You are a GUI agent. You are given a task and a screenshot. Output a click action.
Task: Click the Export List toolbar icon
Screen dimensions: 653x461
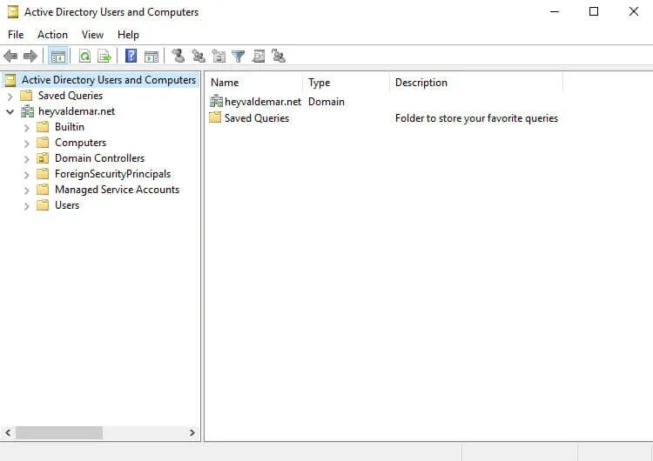[x=104, y=56]
